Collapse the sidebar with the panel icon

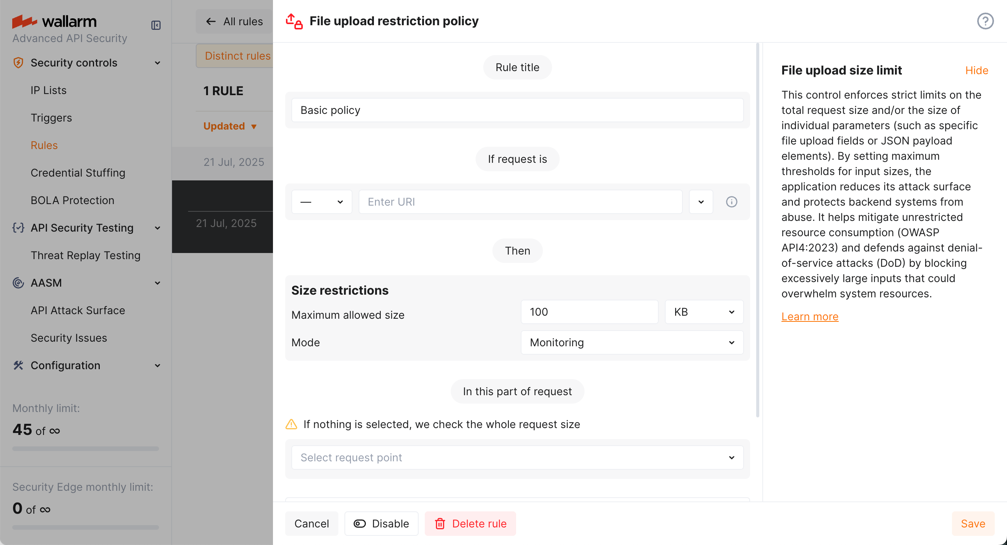pos(156,25)
